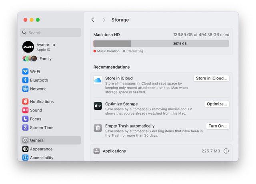The height and width of the screenshot is (184, 256).
Task: Click the iCloud cloud icon
Action: click(x=98, y=80)
